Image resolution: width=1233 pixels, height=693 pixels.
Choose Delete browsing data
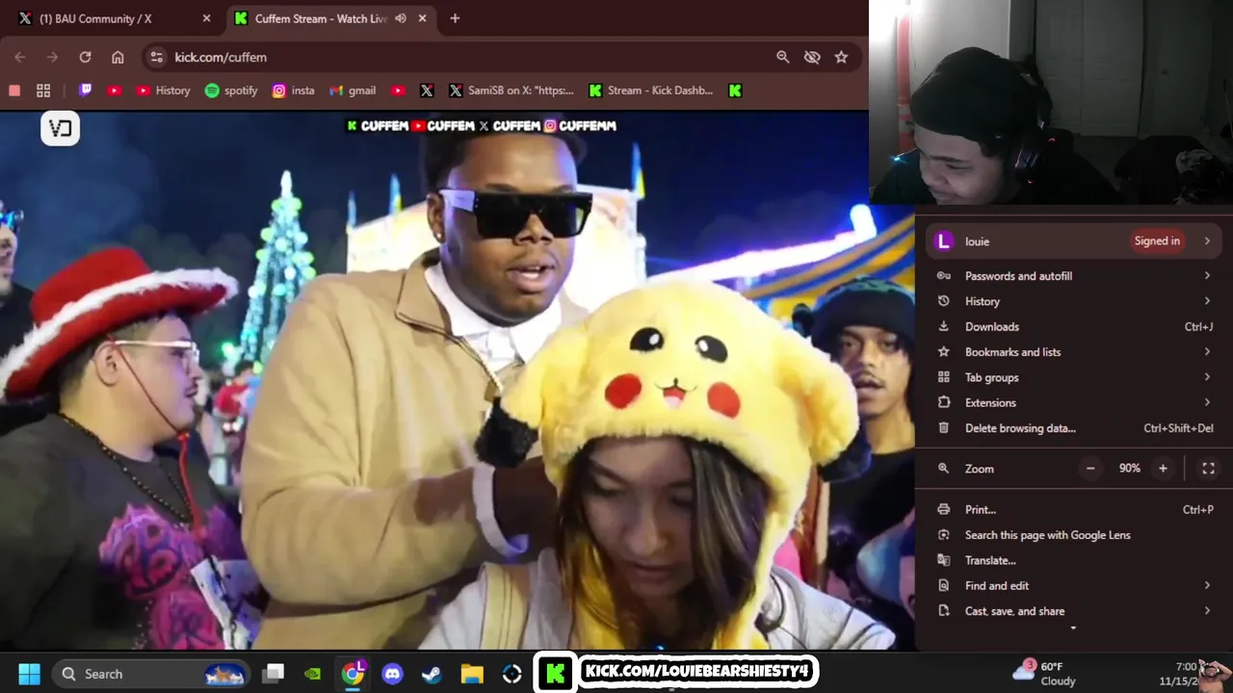(1073, 428)
